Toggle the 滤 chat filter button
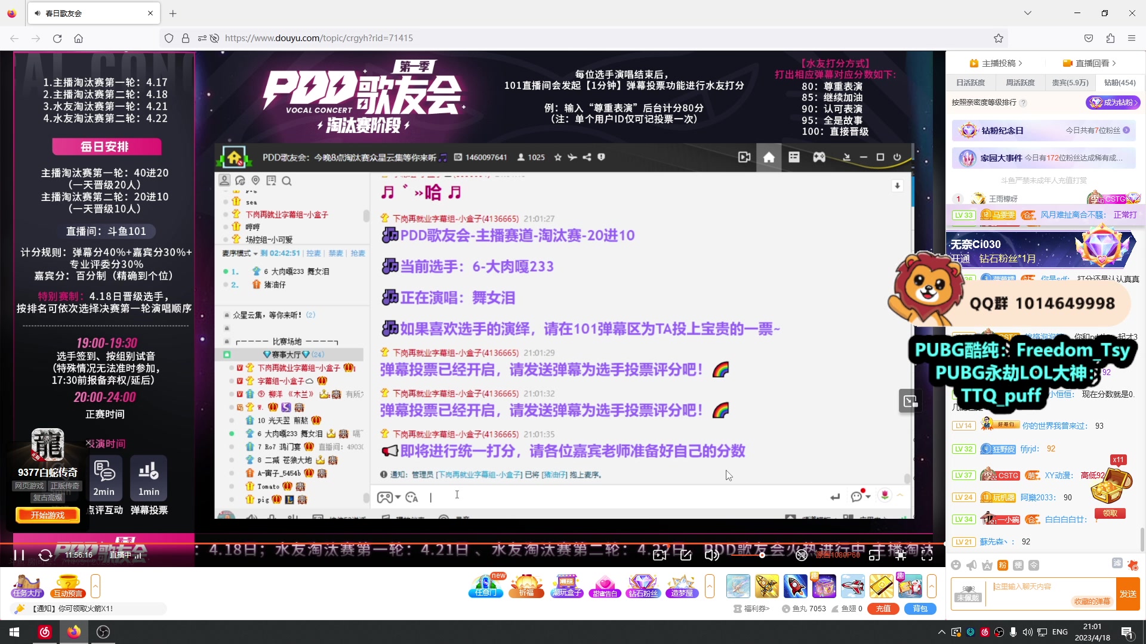The width and height of the screenshot is (1146, 644). [x=1117, y=563]
